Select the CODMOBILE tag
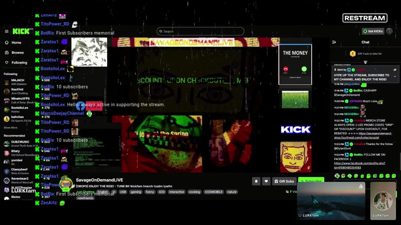This screenshot has width=401, height=225. (x=214, y=192)
